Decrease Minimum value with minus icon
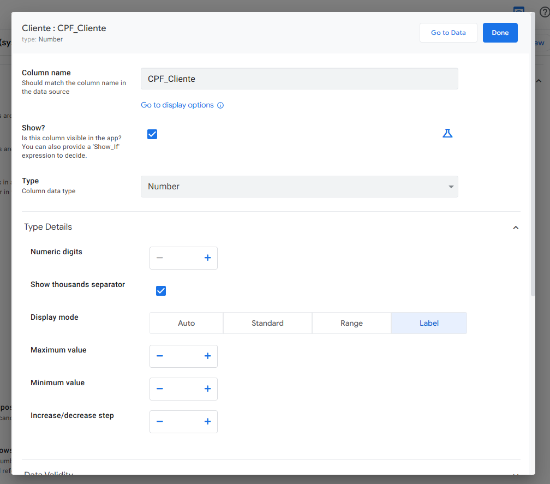Image resolution: width=550 pixels, height=484 pixels. [x=160, y=389]
